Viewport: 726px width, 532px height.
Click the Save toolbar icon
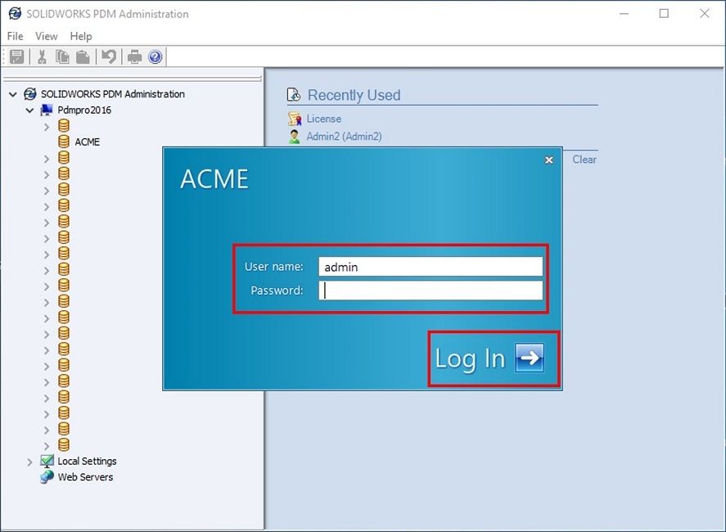(x=17, y=56)
